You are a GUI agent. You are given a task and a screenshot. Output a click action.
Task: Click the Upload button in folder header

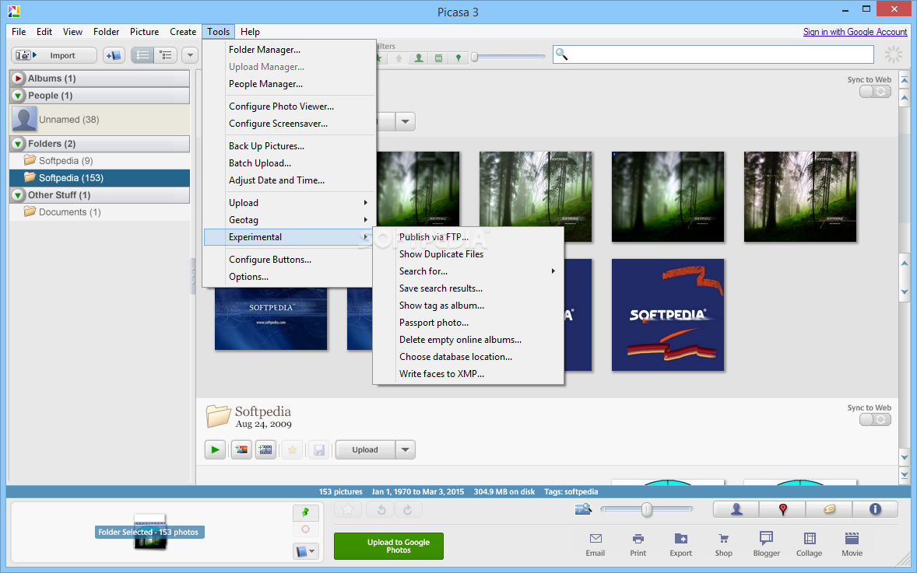365,449
